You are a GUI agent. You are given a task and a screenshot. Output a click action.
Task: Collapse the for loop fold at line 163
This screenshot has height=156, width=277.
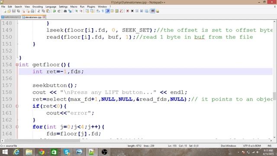tap(17, 127)
